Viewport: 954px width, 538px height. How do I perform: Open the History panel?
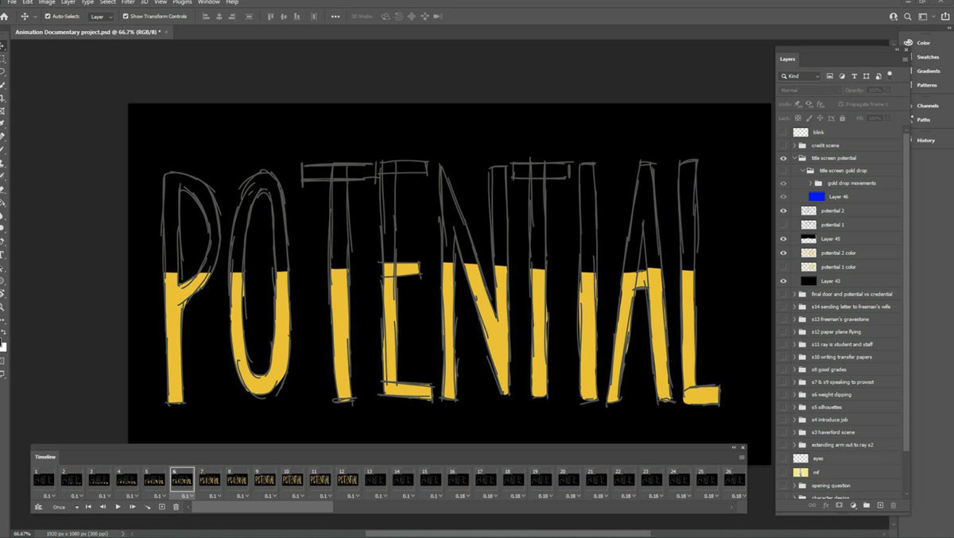pos(925,141)
